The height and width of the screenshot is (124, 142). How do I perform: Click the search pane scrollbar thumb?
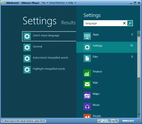(139, 57)
